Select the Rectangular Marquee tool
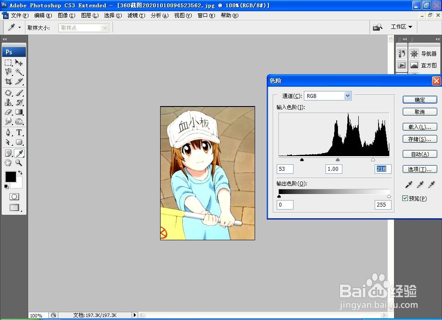Image resolution: width=442 pixels, height=320 pixels. tap(8, 63)
